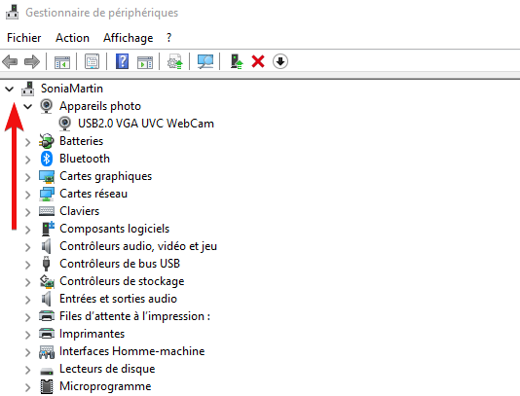Click the Contrôleurs de stockage icon
The width and height of the screenshot is (520, 396).
[47, 281]
